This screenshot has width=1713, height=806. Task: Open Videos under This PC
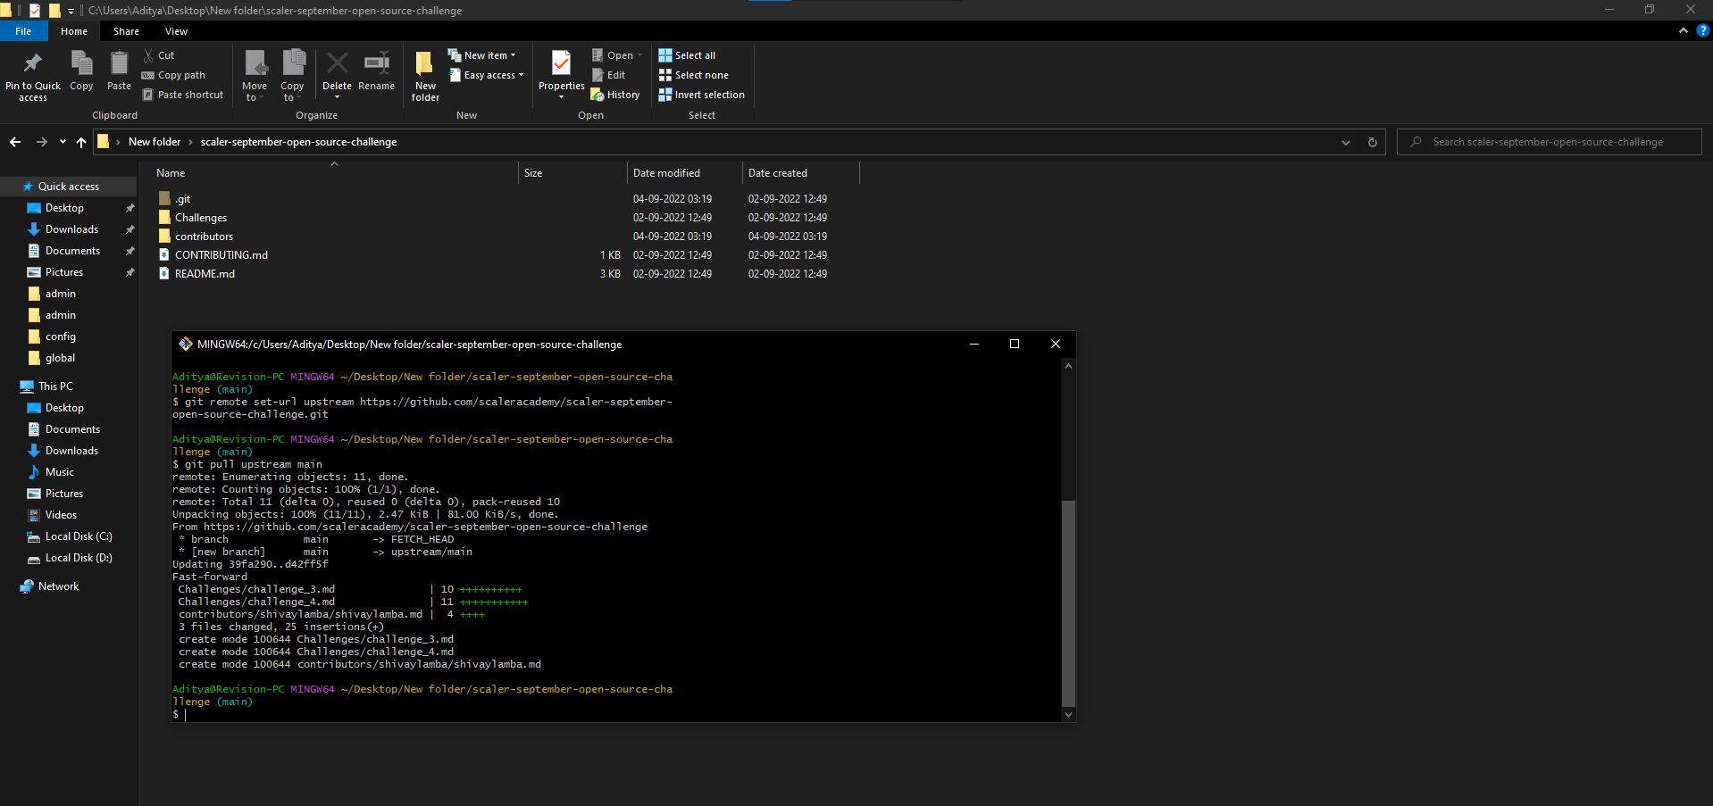[61, 515]
